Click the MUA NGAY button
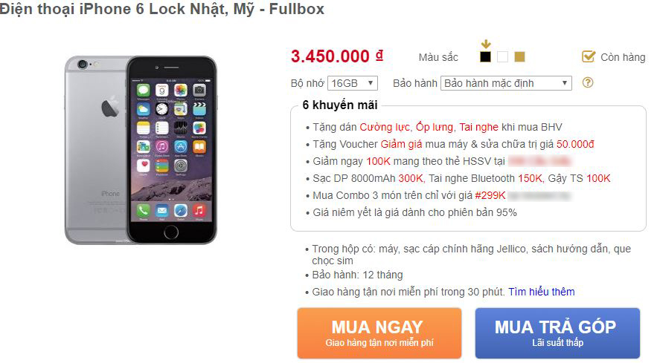The width and height of the screenshot is (657, 363). pyautogui.click(x=379, y=333)
